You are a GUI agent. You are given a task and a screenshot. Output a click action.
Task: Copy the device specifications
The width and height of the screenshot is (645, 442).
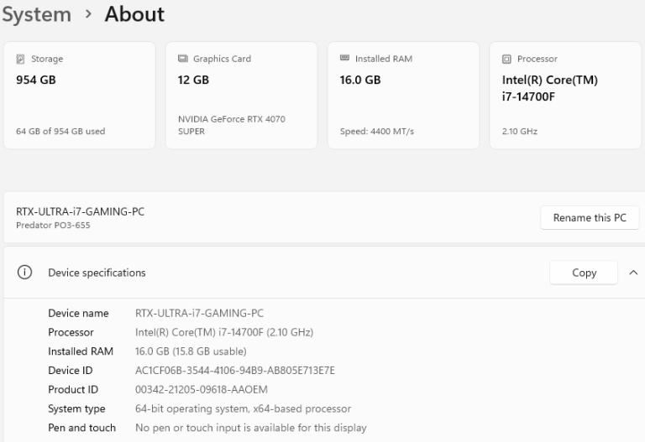click(584, 273)
